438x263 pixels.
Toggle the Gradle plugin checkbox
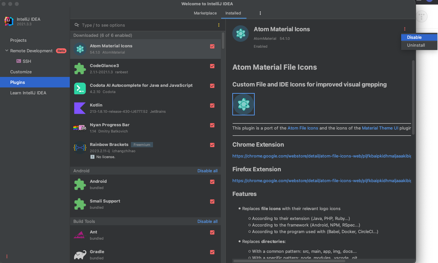212,252
